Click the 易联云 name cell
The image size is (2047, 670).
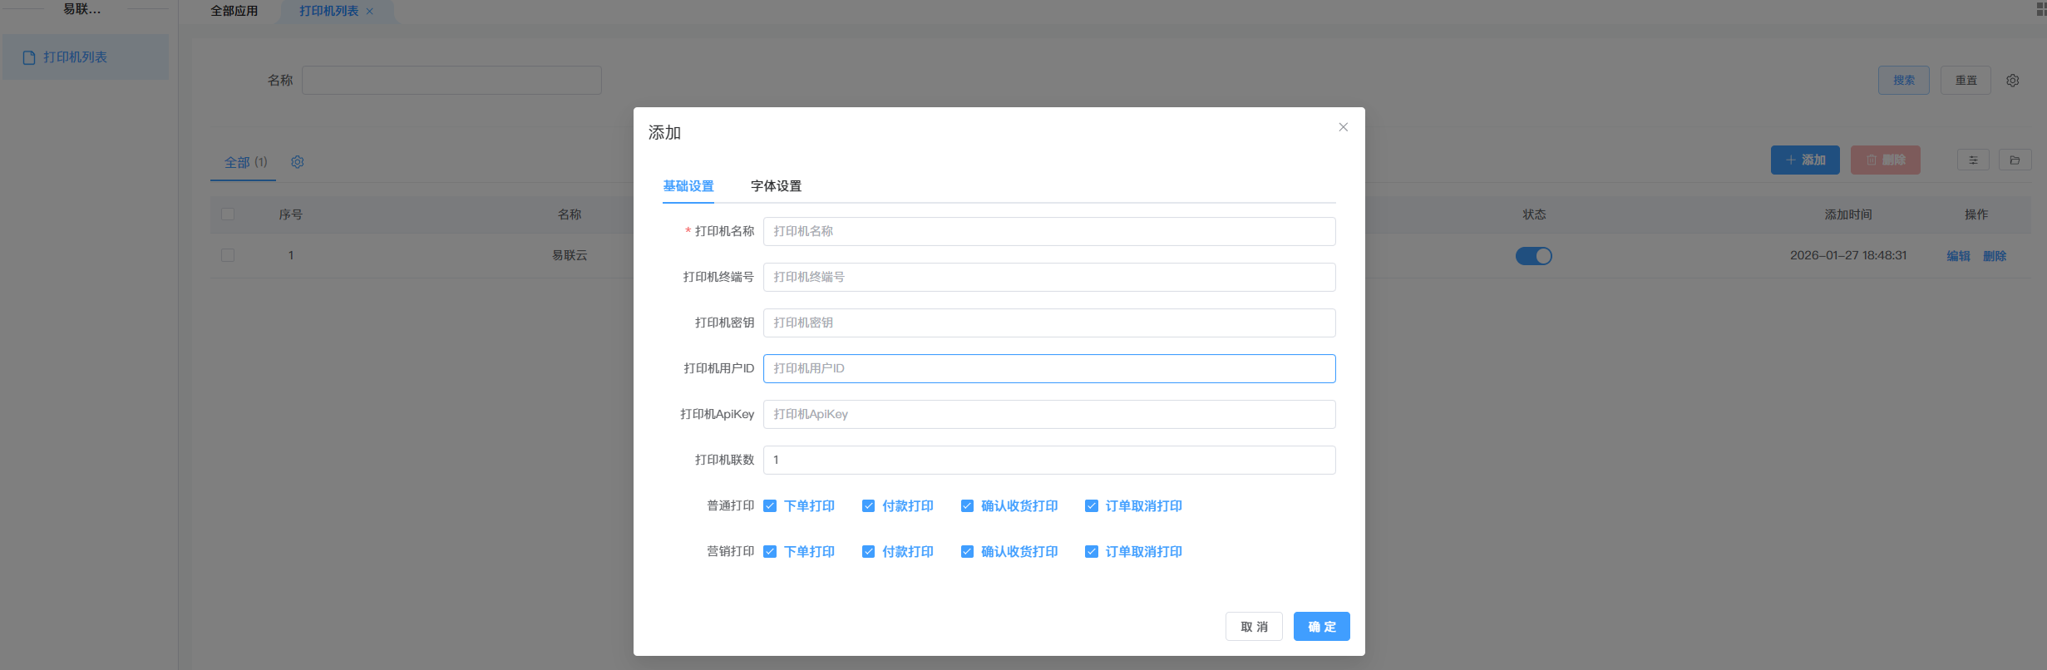pos(570,255)
